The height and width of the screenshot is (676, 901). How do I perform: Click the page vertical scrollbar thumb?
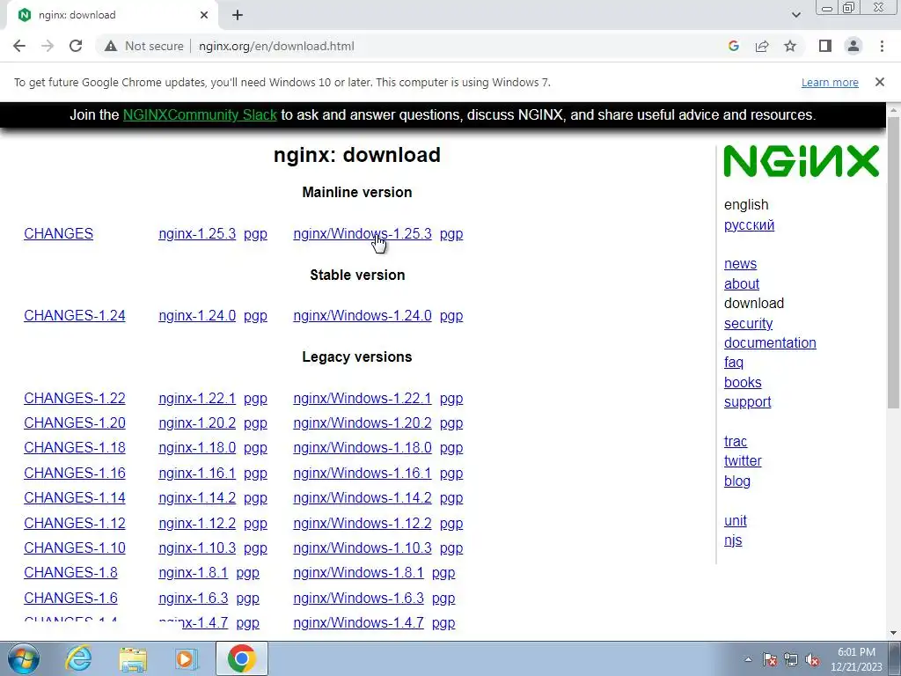click(894, 262)
